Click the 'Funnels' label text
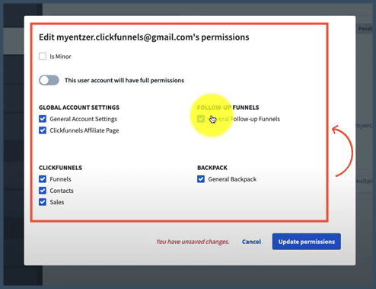376x289 pixels. point(60,179)
